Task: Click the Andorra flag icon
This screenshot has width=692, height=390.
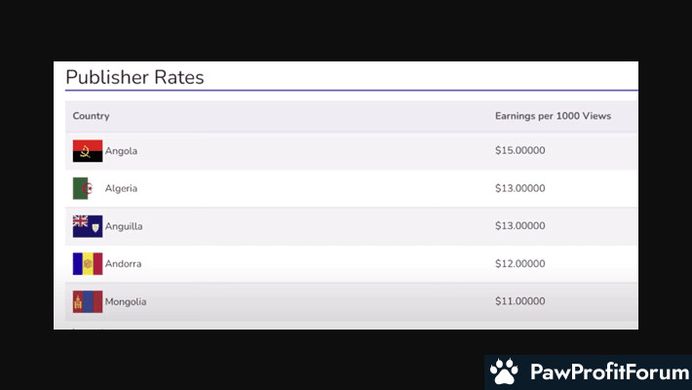Action: tap(88, 264)
